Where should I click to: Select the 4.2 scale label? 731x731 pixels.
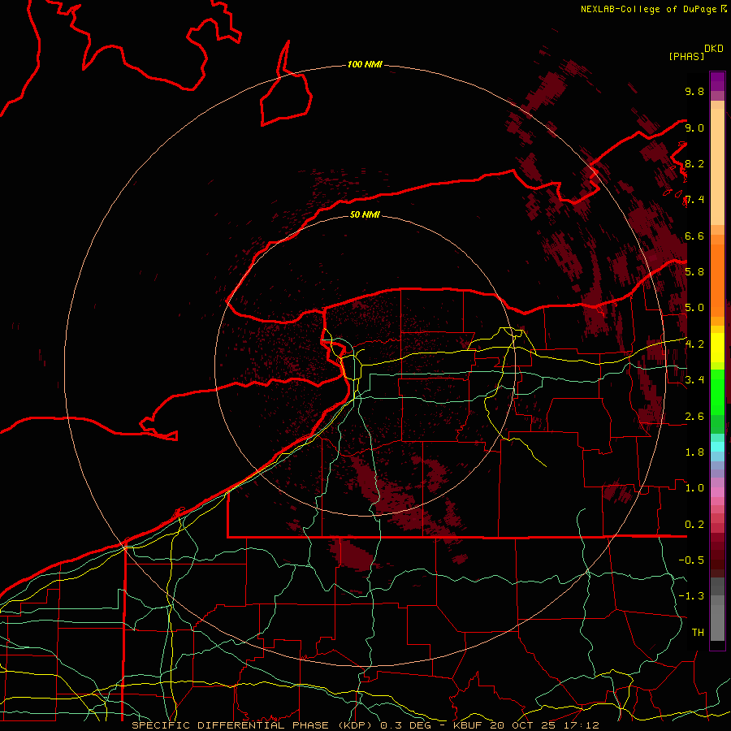694,344
